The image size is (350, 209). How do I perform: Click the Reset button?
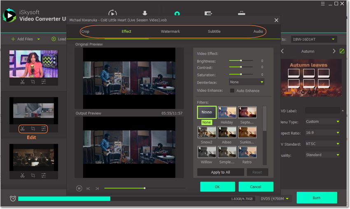257,172
